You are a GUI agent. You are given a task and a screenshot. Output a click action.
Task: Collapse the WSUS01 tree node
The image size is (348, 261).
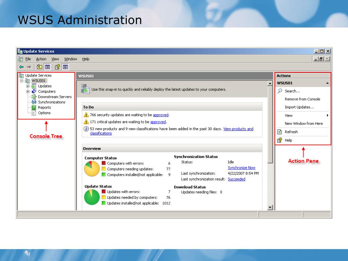pyautogui.click(x=21, y=81)
